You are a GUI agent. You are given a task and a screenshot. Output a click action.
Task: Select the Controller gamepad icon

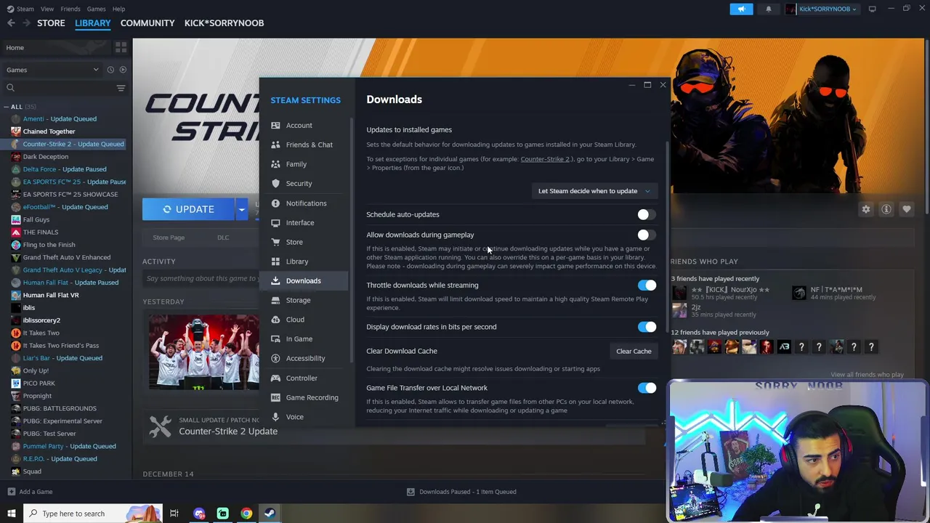275,378
